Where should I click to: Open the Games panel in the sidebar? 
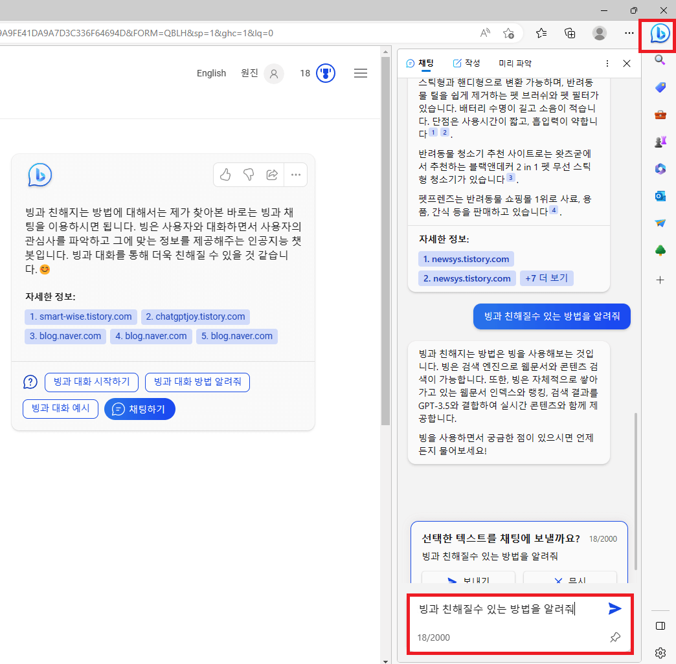[x=660, y=141]
